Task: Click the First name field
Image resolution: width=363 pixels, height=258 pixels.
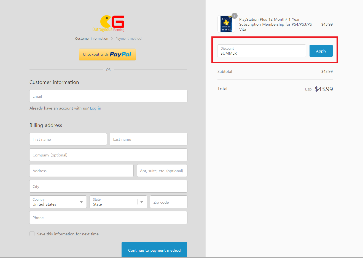Action: (68, 139)
